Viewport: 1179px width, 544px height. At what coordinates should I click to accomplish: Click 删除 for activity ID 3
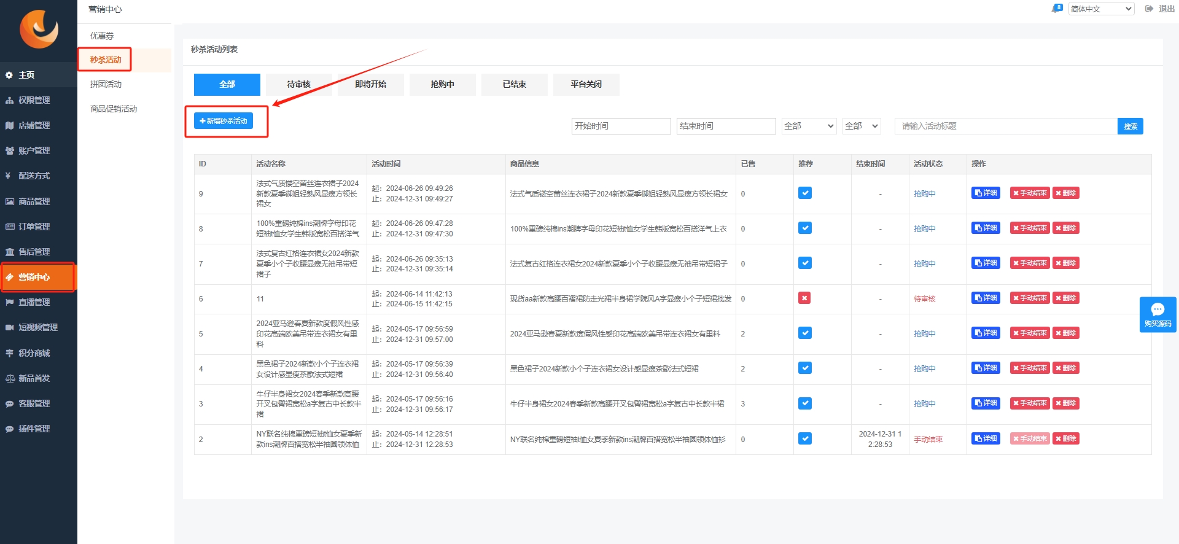(1066, 403)
